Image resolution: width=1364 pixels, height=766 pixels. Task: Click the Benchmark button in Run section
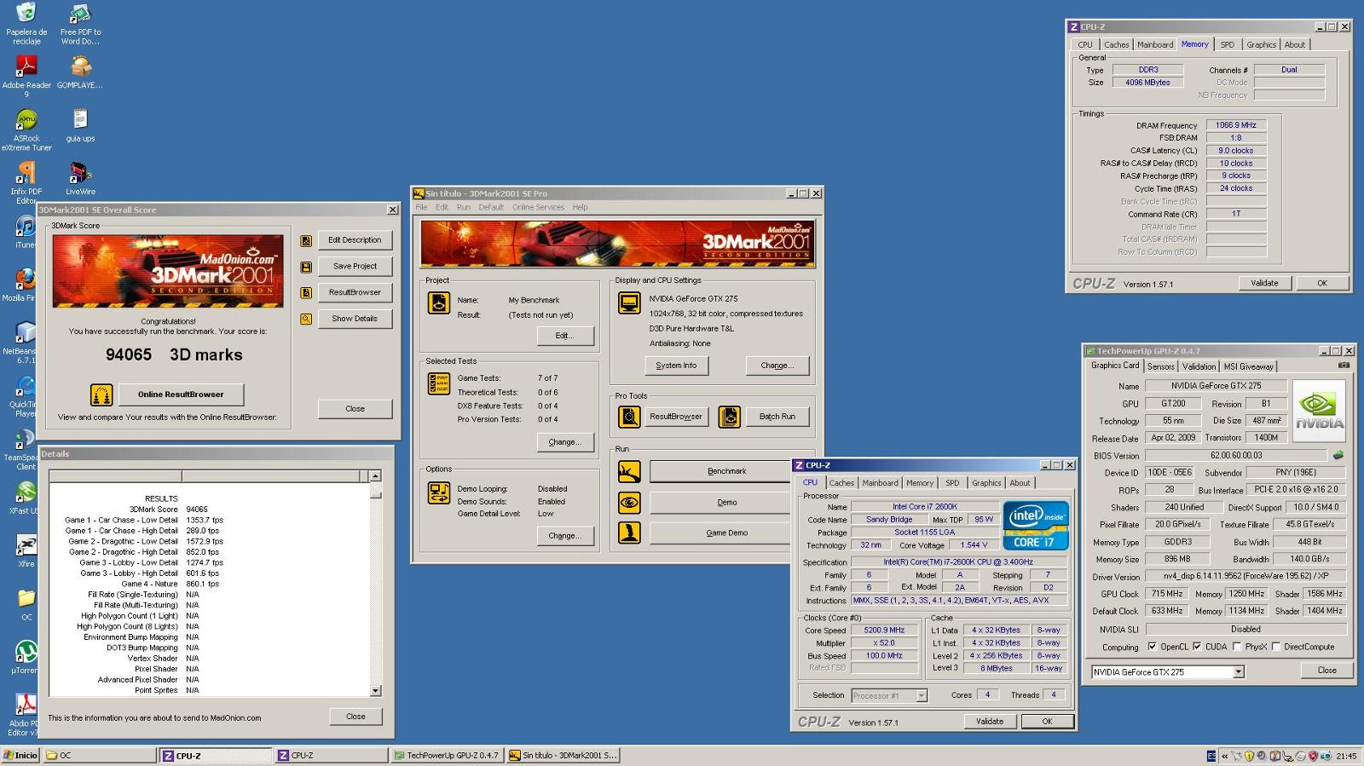click(x=720, y=471)
